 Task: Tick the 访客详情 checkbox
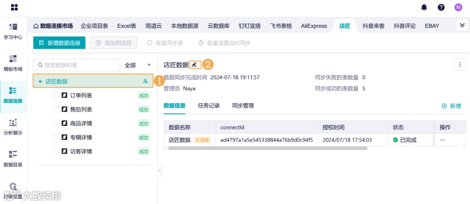coord(57,151)
